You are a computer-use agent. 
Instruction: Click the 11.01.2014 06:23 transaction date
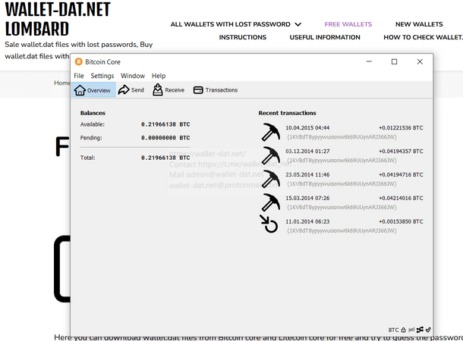[x=307, y=221]
